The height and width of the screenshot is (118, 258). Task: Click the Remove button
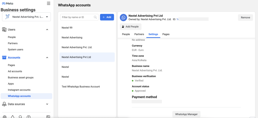click(245, 18)
